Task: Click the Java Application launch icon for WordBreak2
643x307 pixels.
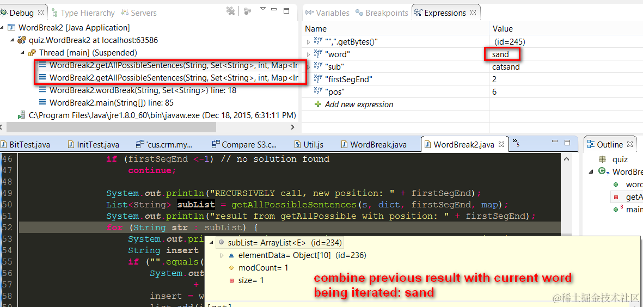Action: click(11, 28)
